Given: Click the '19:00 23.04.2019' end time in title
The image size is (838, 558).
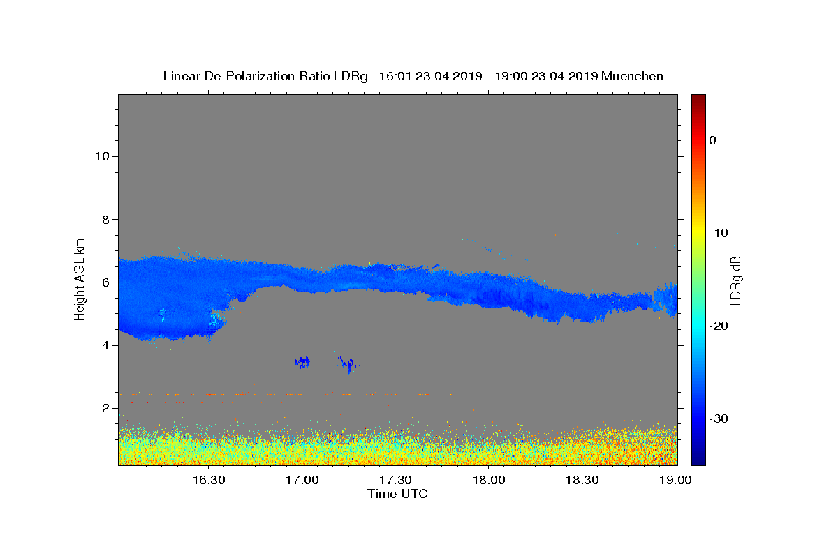Looking at the screenshot, I should [x=546, y=76].
